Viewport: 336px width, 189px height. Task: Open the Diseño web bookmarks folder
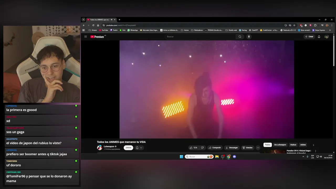coord(231,30)
